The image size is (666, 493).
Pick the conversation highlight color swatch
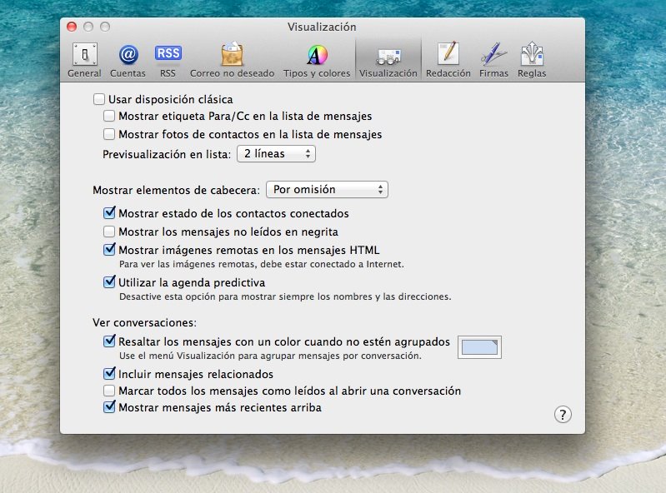click(x=479, y=347)
